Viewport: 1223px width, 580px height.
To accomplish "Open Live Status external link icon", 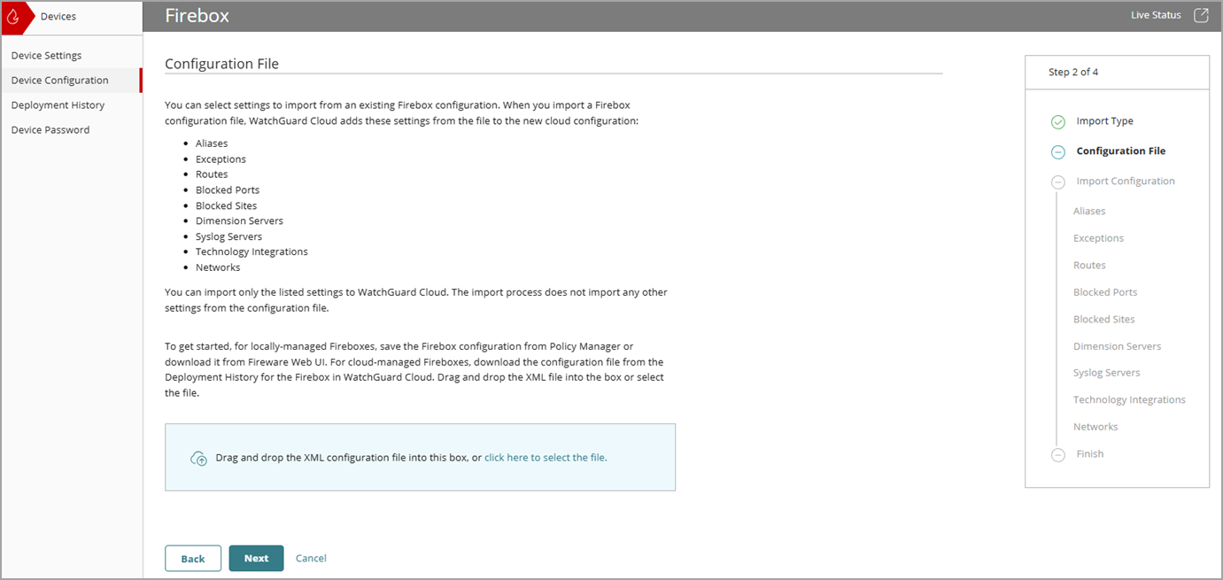I will click(1201, 15).
